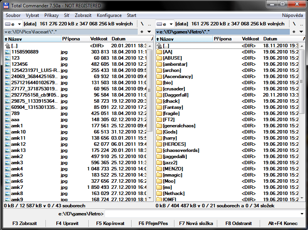This screenshot has width=308, height=230.
Task: Click the up-folder icon in left panel
Action: (x=8, y=46)
